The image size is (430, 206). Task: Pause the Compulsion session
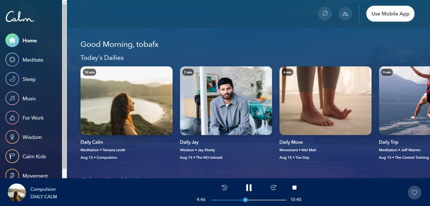[249, 188]
